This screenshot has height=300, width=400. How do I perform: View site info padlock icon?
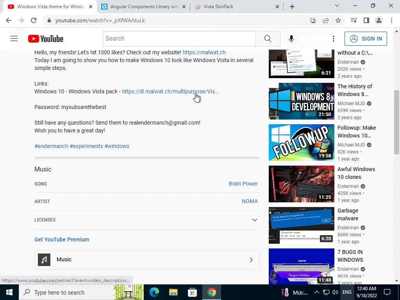tap(49, 20)
